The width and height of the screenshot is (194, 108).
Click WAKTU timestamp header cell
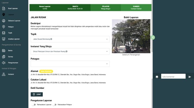coord(75,8)
